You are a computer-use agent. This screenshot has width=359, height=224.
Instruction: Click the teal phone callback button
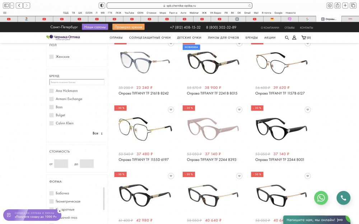click(x=344, y=198)
